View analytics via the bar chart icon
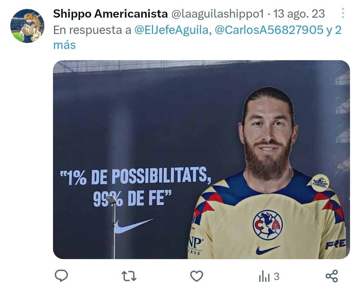The height and width of the screenshot is (290, 360). click(264, 276)
